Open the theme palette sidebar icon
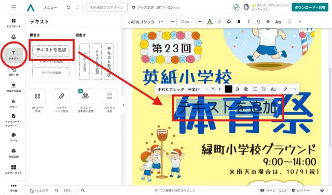 click(13, 137)
